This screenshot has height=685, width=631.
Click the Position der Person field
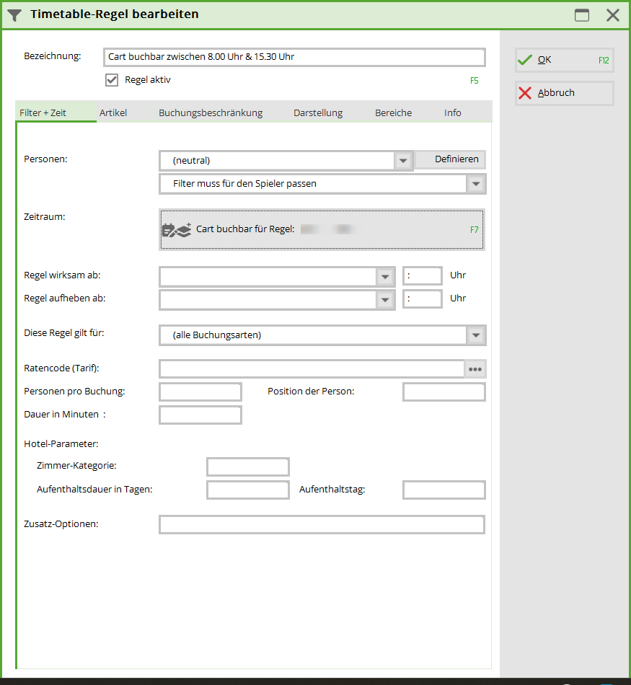click(444, 392)
